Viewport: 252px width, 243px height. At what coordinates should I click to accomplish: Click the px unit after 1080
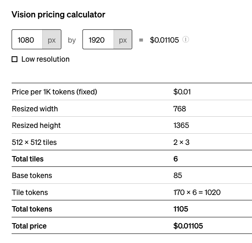51,39
